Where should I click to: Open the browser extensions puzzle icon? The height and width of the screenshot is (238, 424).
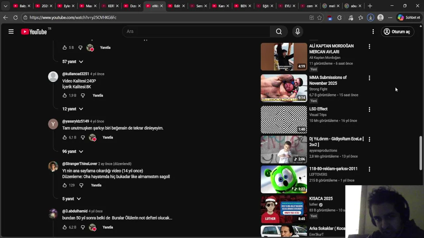[x=339, y=18]
